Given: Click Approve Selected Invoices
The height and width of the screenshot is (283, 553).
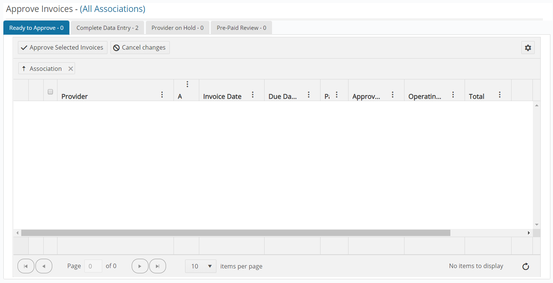Looking at the screenshot, I should pos(62,47).
